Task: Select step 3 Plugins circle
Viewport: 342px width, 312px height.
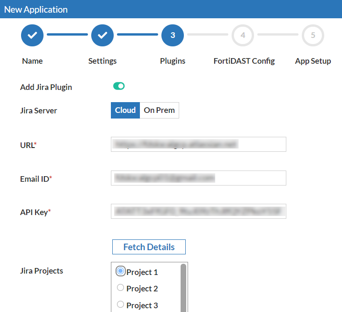Action: click(173, 35)
